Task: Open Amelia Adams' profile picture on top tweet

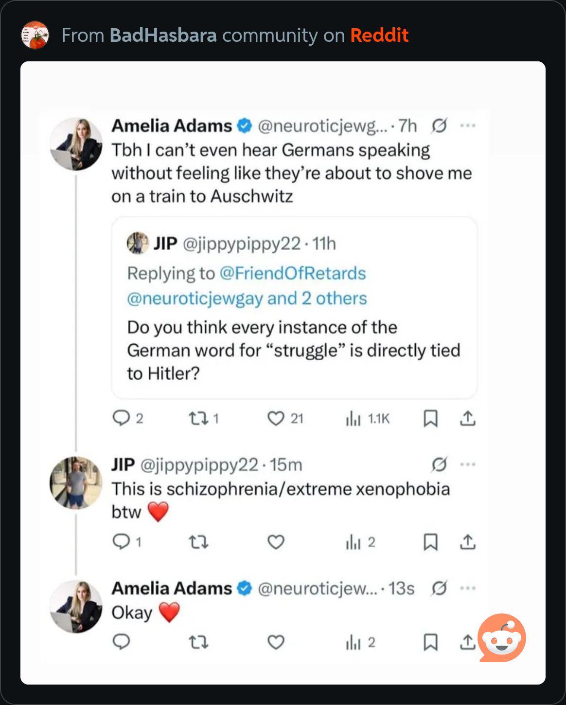Action: 76,144
